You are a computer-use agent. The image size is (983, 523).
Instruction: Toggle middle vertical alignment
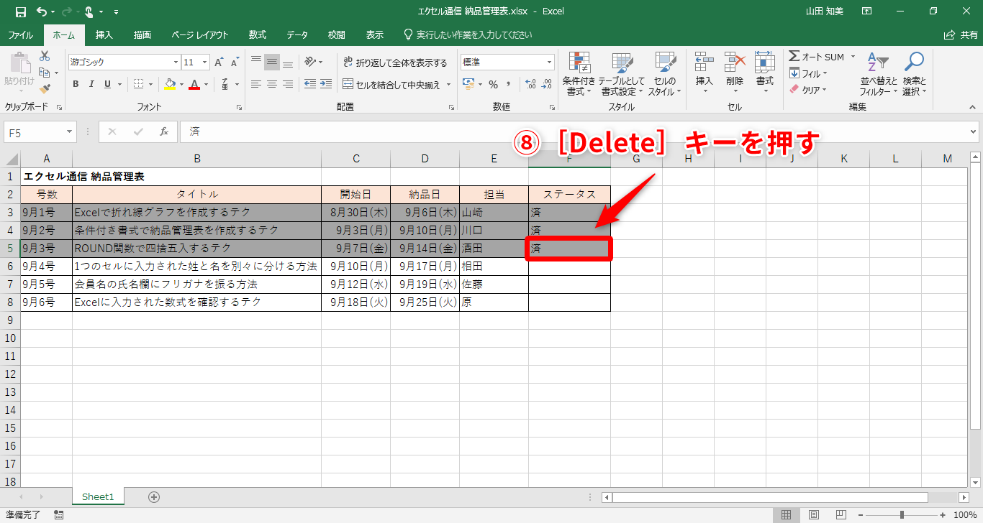272,62
